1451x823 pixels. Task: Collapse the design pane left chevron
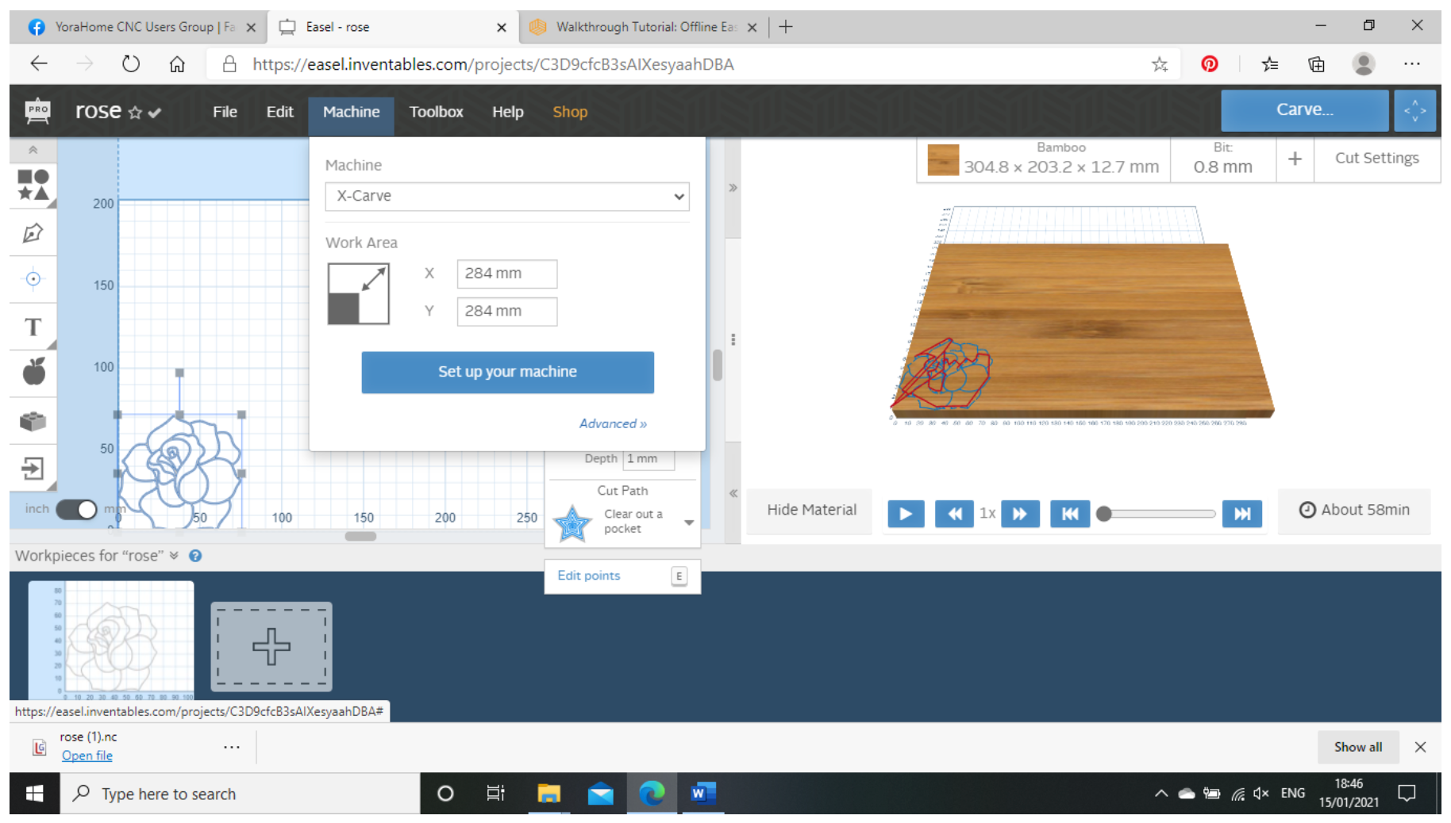pos(733,493)
